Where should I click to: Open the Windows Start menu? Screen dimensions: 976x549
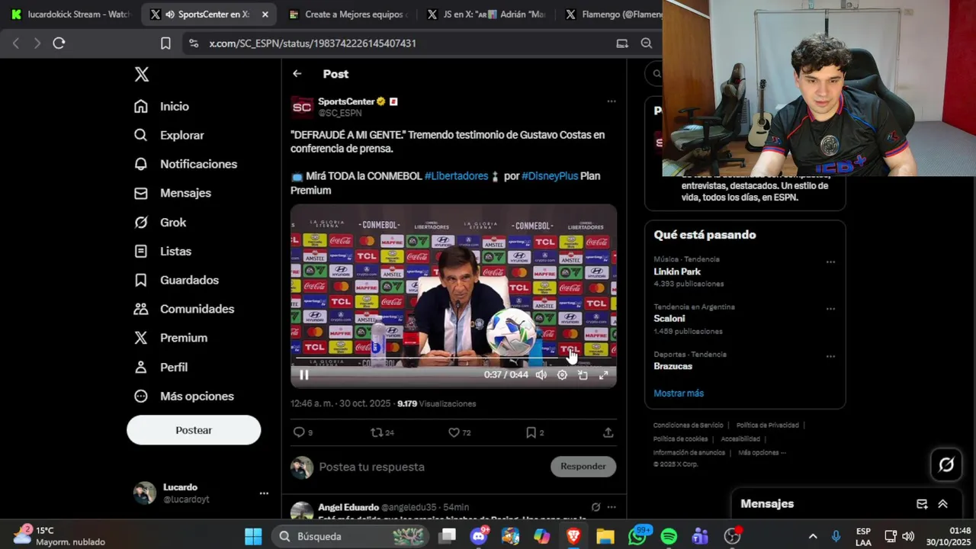pyautogui.click(x=253, y=536)
